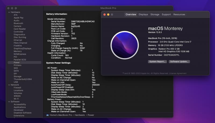This screenshot has width=215, height=123.
Task: Click the laptop icon in the path bar
Action: coord(48,115)
